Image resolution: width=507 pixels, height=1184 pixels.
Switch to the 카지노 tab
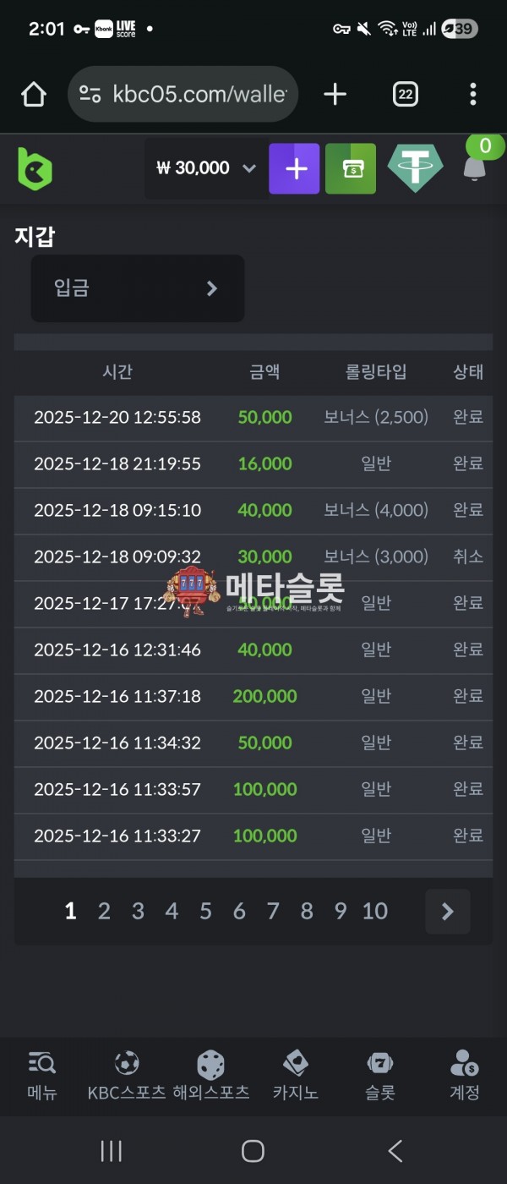(x=295, y=1075)
